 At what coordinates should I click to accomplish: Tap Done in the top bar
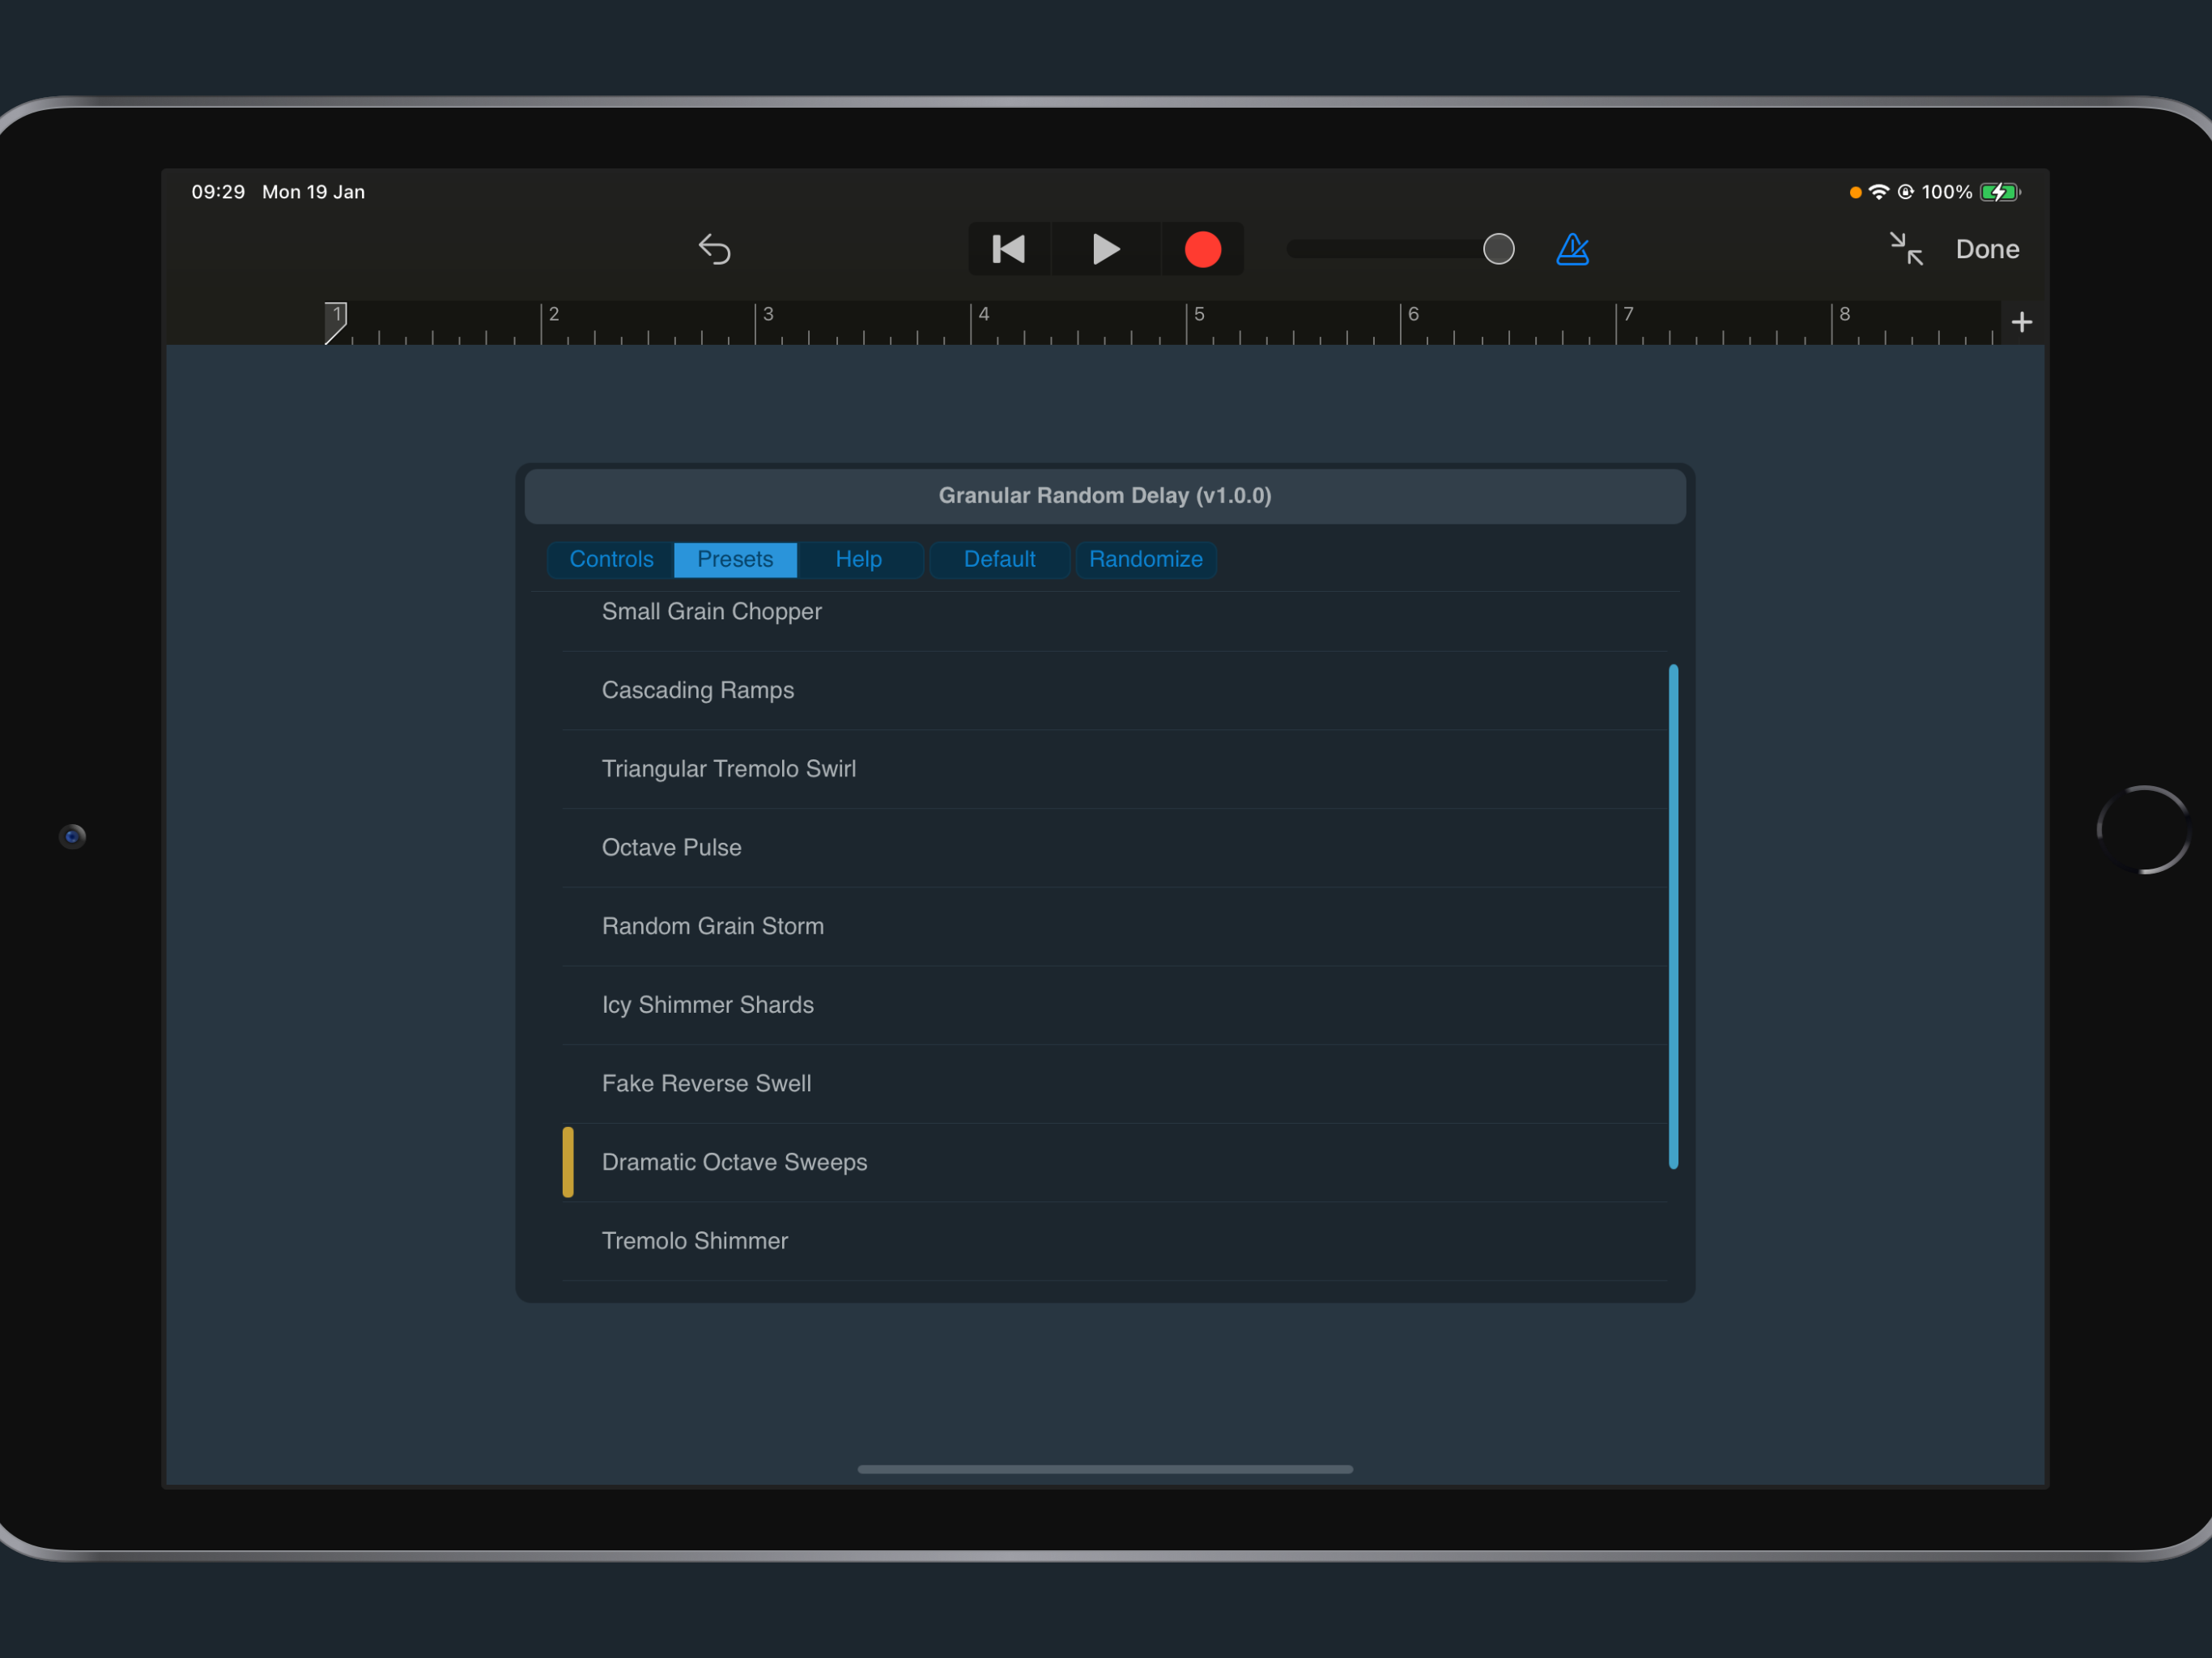coord(1987,249)
